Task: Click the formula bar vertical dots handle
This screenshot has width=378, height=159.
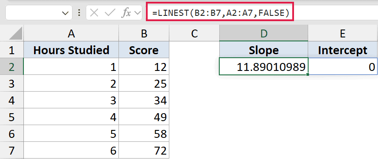Action: pyautogui.click(x=79, y=13)
